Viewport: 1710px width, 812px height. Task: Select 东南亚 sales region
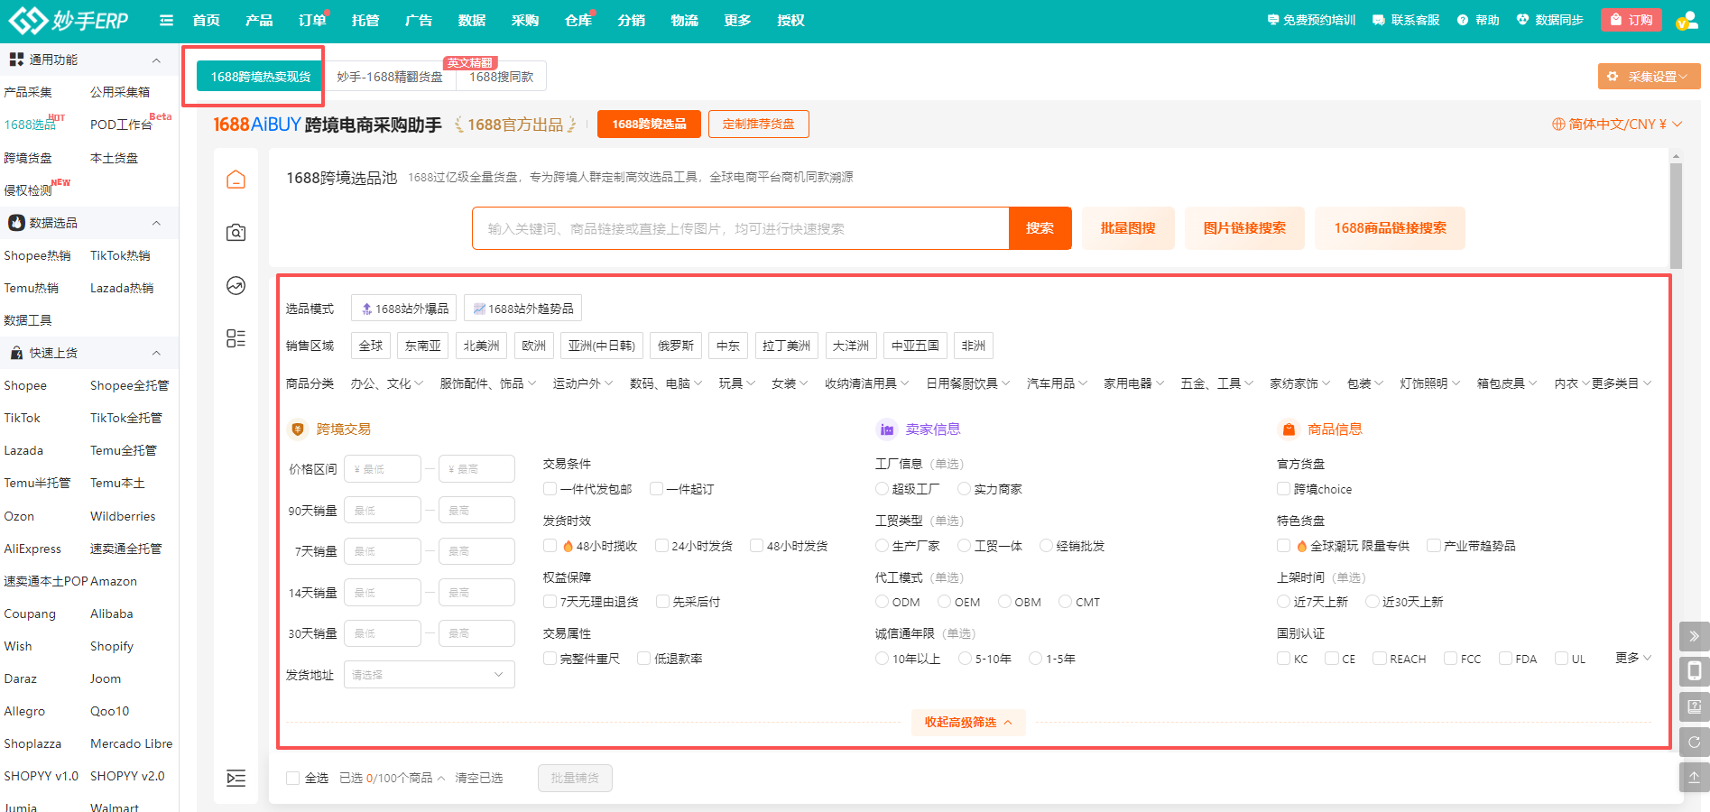click(x=422, y=346)
